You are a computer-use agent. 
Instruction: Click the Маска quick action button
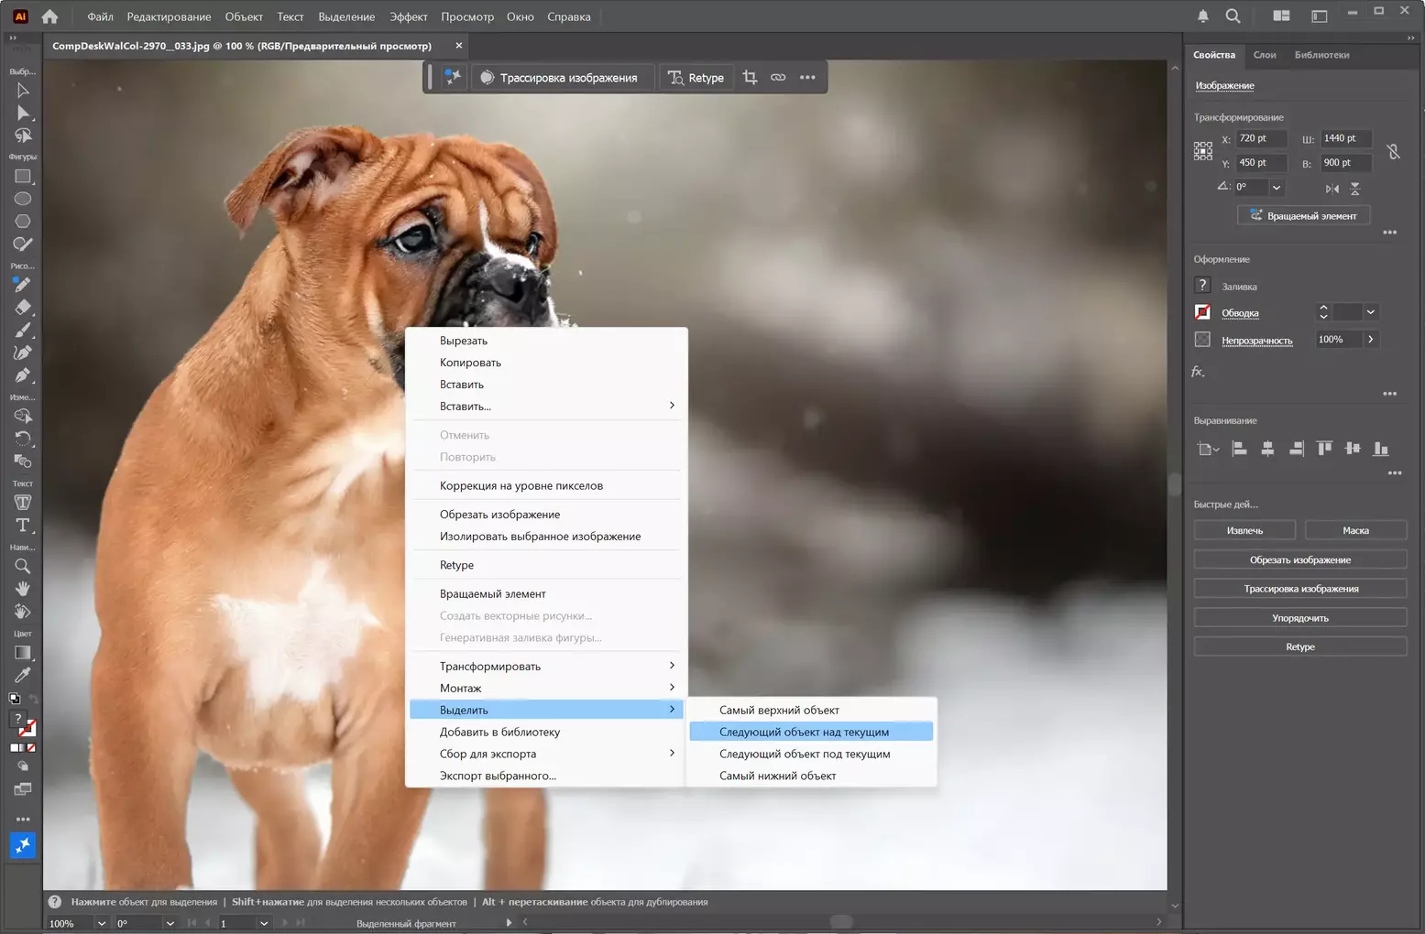pyautogui.click(x=1354, y=530)
